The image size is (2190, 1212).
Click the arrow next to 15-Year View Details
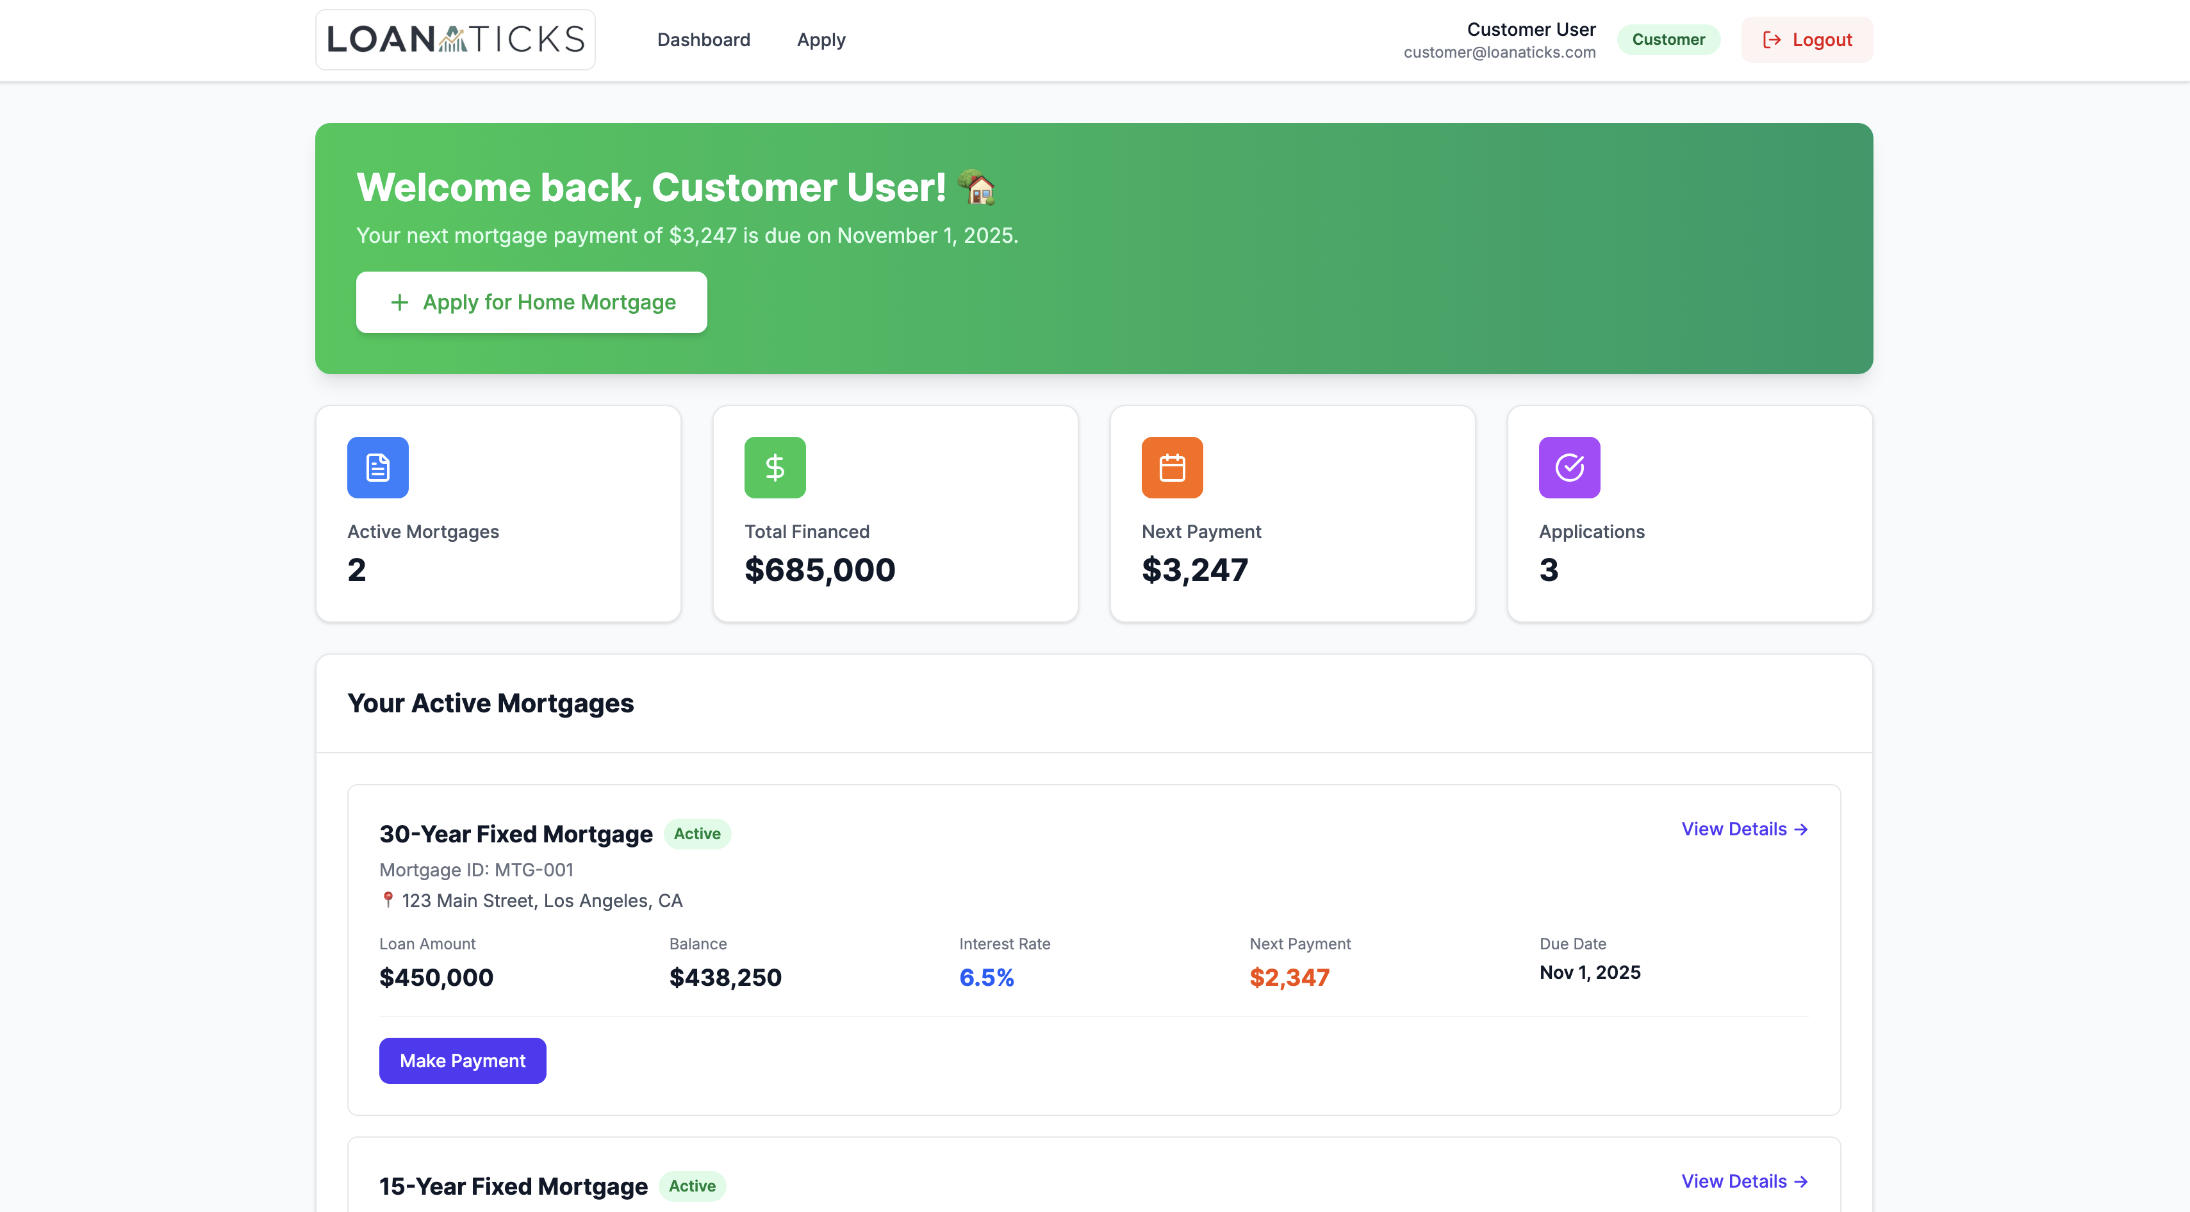tap(1800, 1181)
